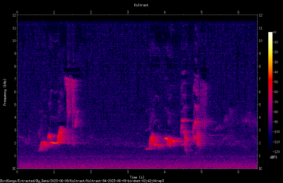Click the 2 kHz tick on the right axis
The height and width of the screenshot is (183, 283).
[260, 143]
